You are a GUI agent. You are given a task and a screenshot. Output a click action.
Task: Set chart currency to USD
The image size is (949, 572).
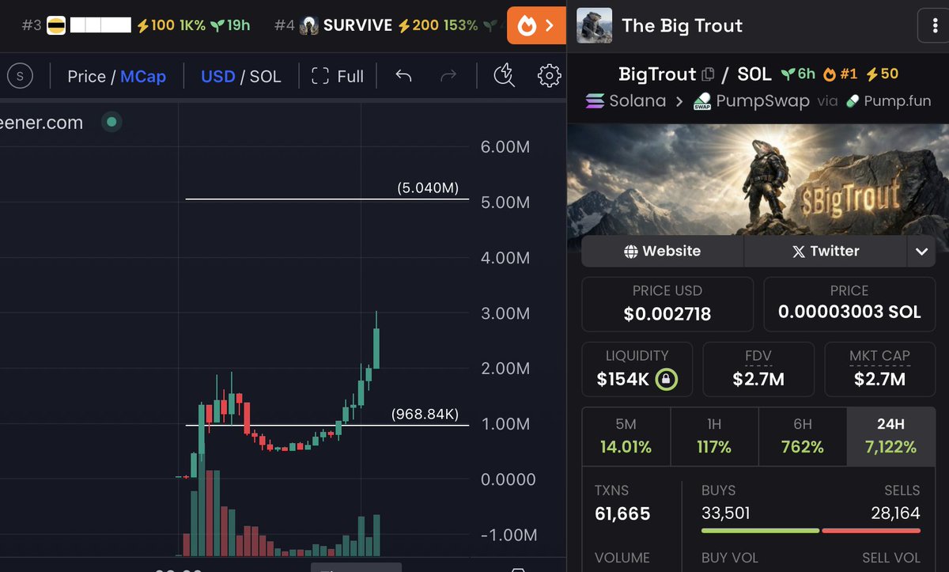[x=217, y=76]
